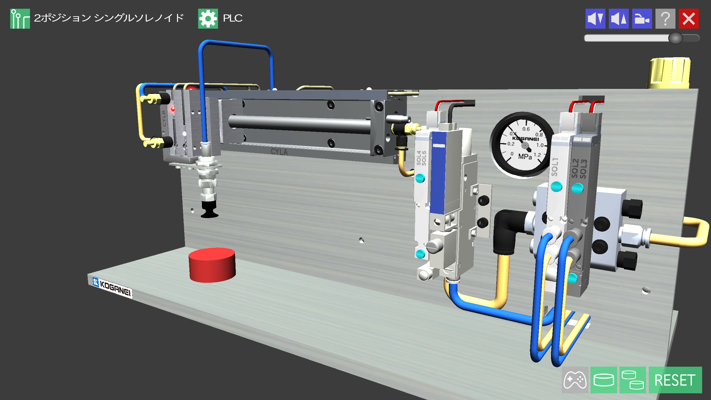The height and width of the screenshot is (400, 711).
Task: Open help with question mark icon
Action: pos(665,19)
